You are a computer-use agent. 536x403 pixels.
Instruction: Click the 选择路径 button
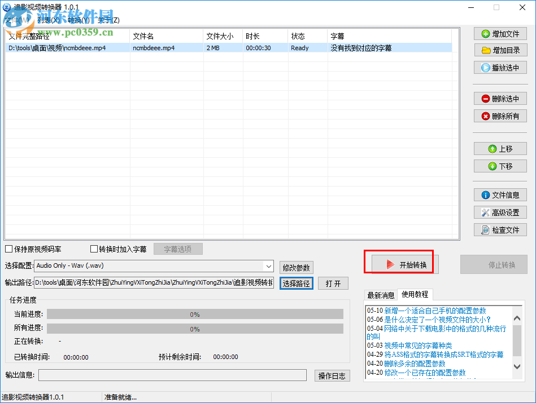(296, 284)
